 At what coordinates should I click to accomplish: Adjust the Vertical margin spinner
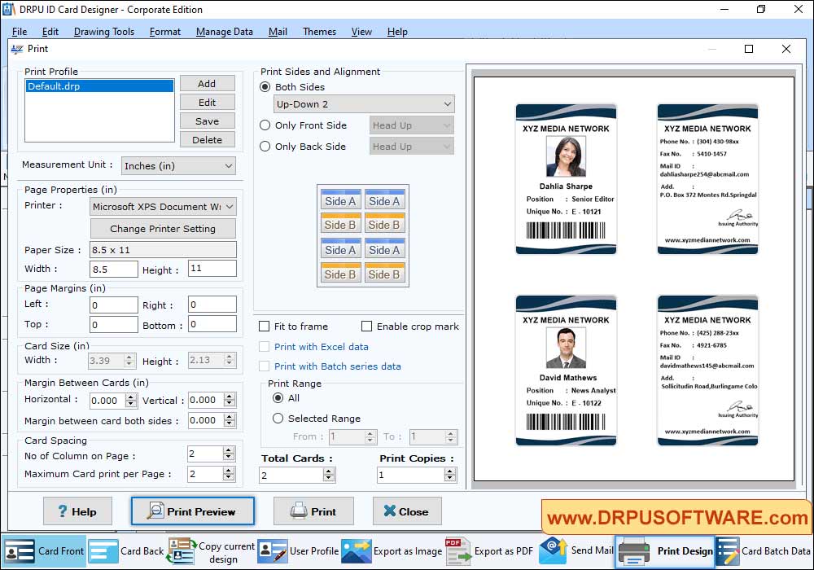[230, 400]
